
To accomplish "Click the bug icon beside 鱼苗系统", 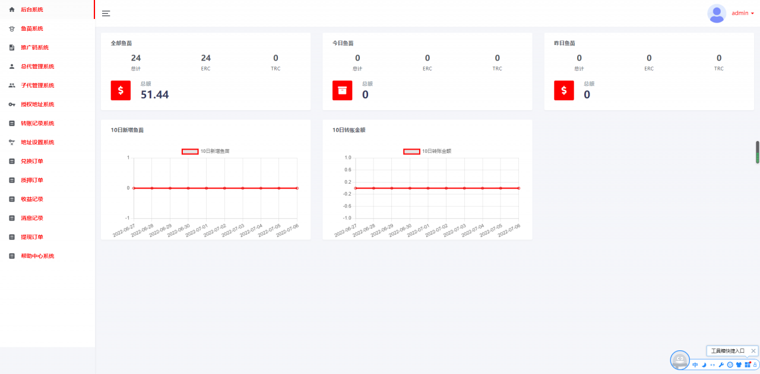I will pyautogui.click(x=12, y=28).
